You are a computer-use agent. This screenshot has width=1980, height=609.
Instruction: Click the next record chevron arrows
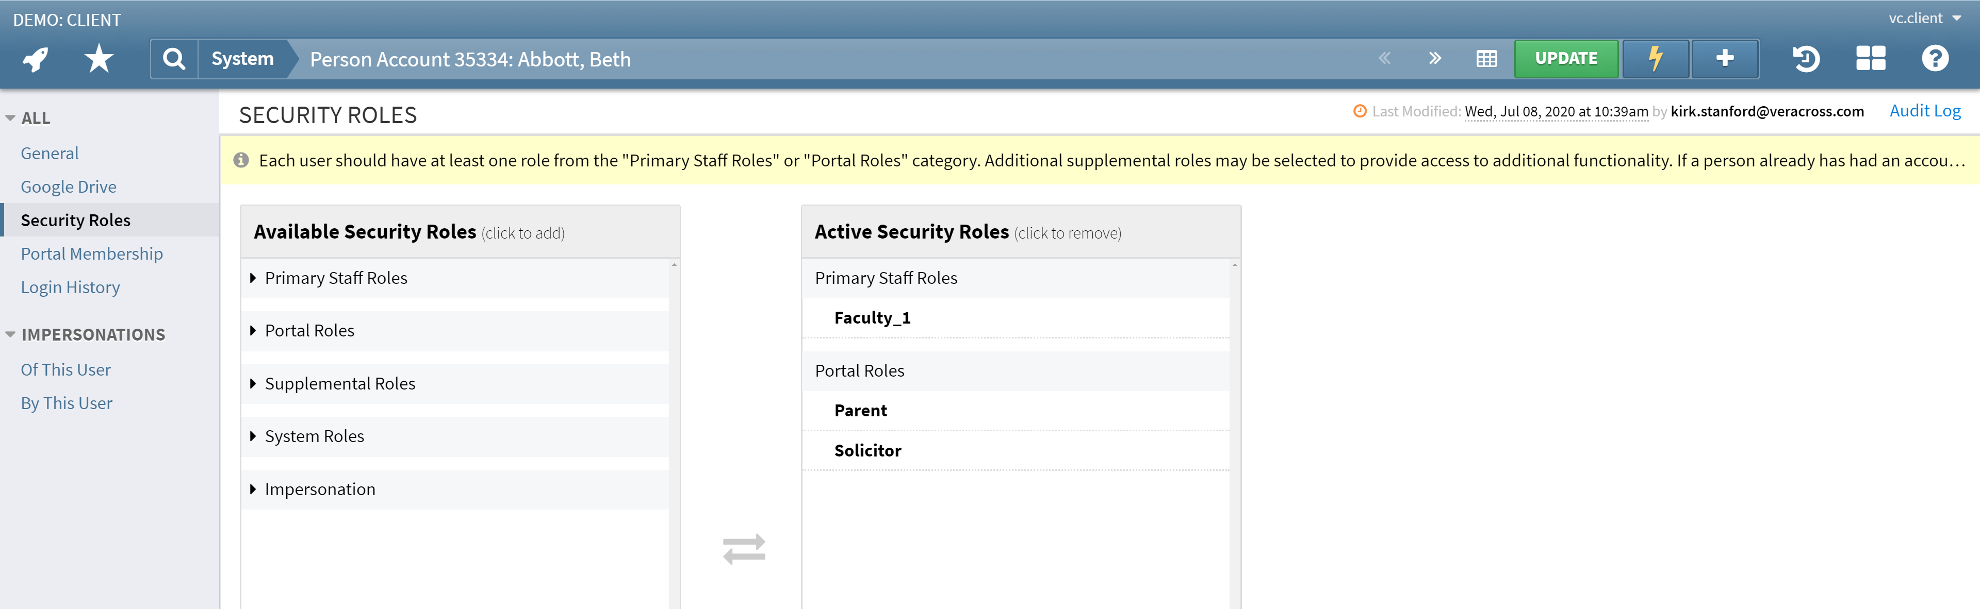(1434, 58)
